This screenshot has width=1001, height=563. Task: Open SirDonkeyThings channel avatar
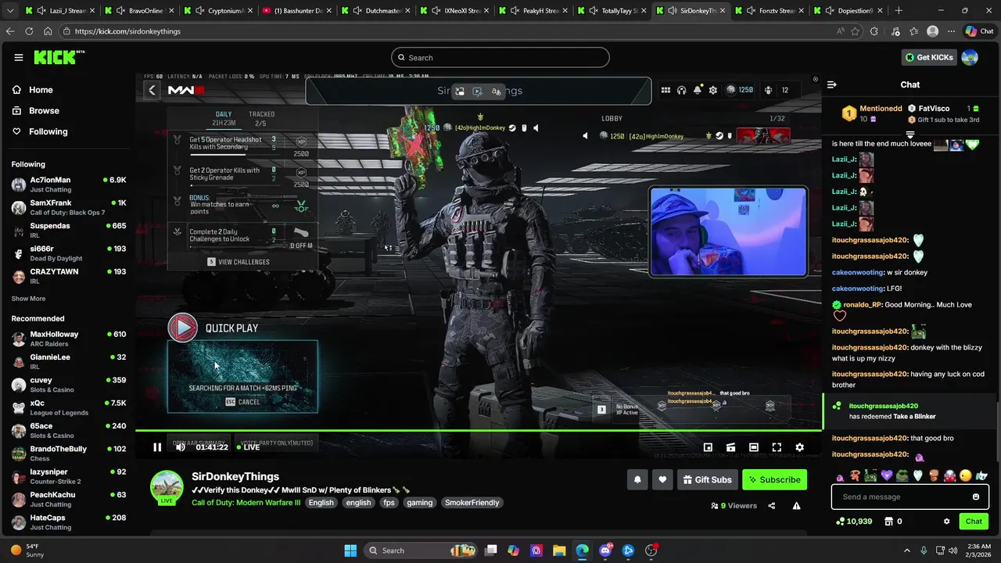167,486
